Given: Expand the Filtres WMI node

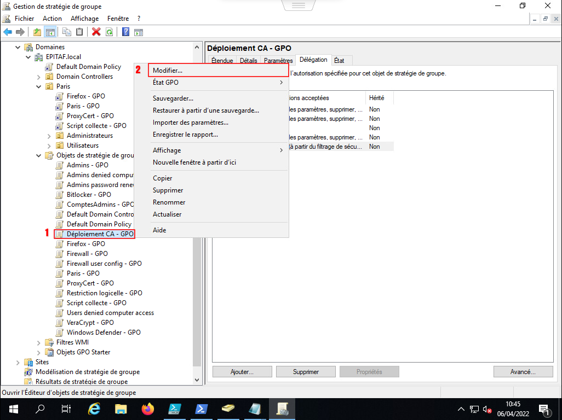Looking at the screenshot, I should click(x=39, y=342).
